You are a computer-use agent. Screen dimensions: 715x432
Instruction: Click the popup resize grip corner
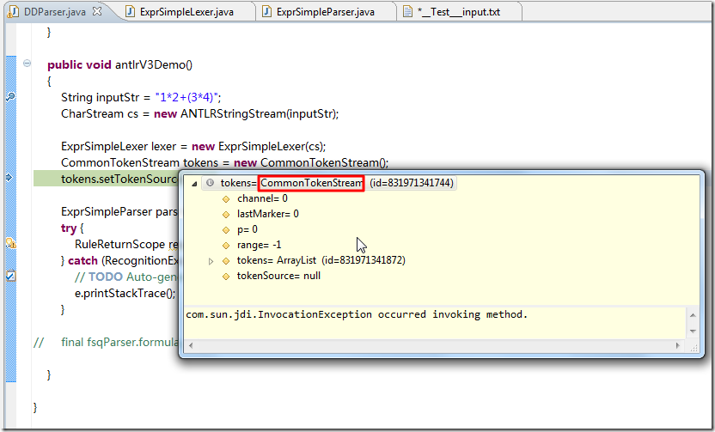click(694, 348)
